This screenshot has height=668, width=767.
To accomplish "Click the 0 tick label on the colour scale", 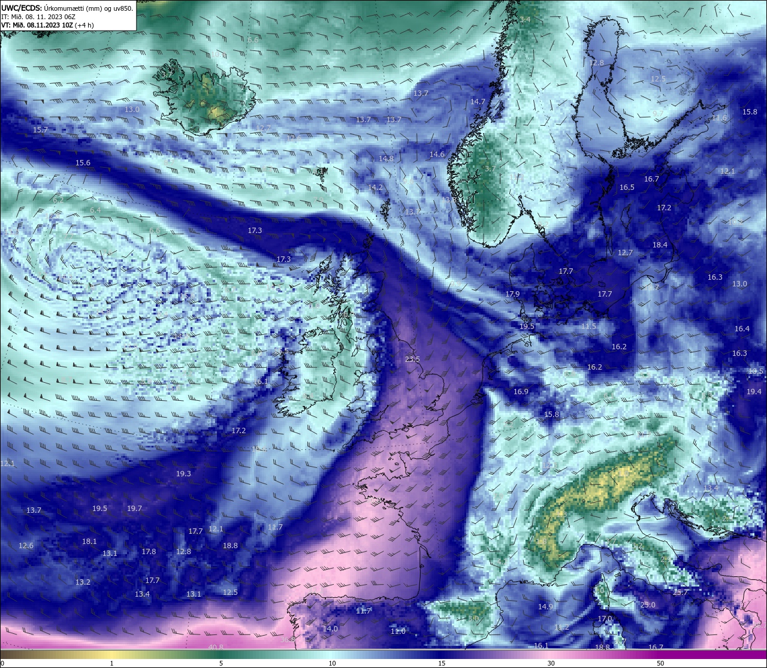I will [x=2, y=663].
